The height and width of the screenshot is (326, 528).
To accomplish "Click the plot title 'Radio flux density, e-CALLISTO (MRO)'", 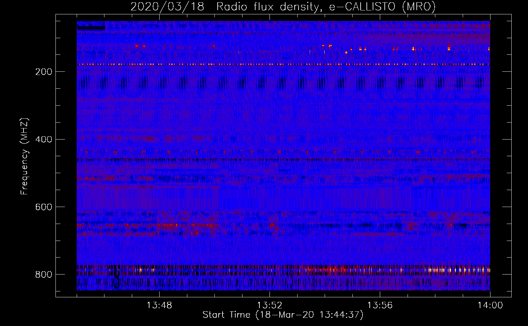I will point(326,7).
